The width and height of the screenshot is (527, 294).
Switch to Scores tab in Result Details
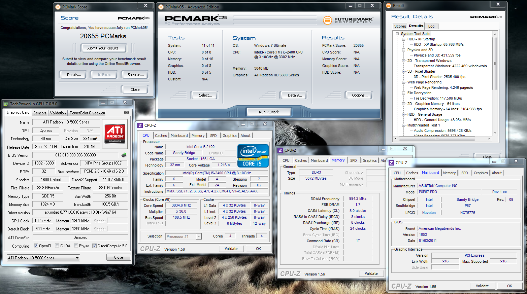pos(400,26)
